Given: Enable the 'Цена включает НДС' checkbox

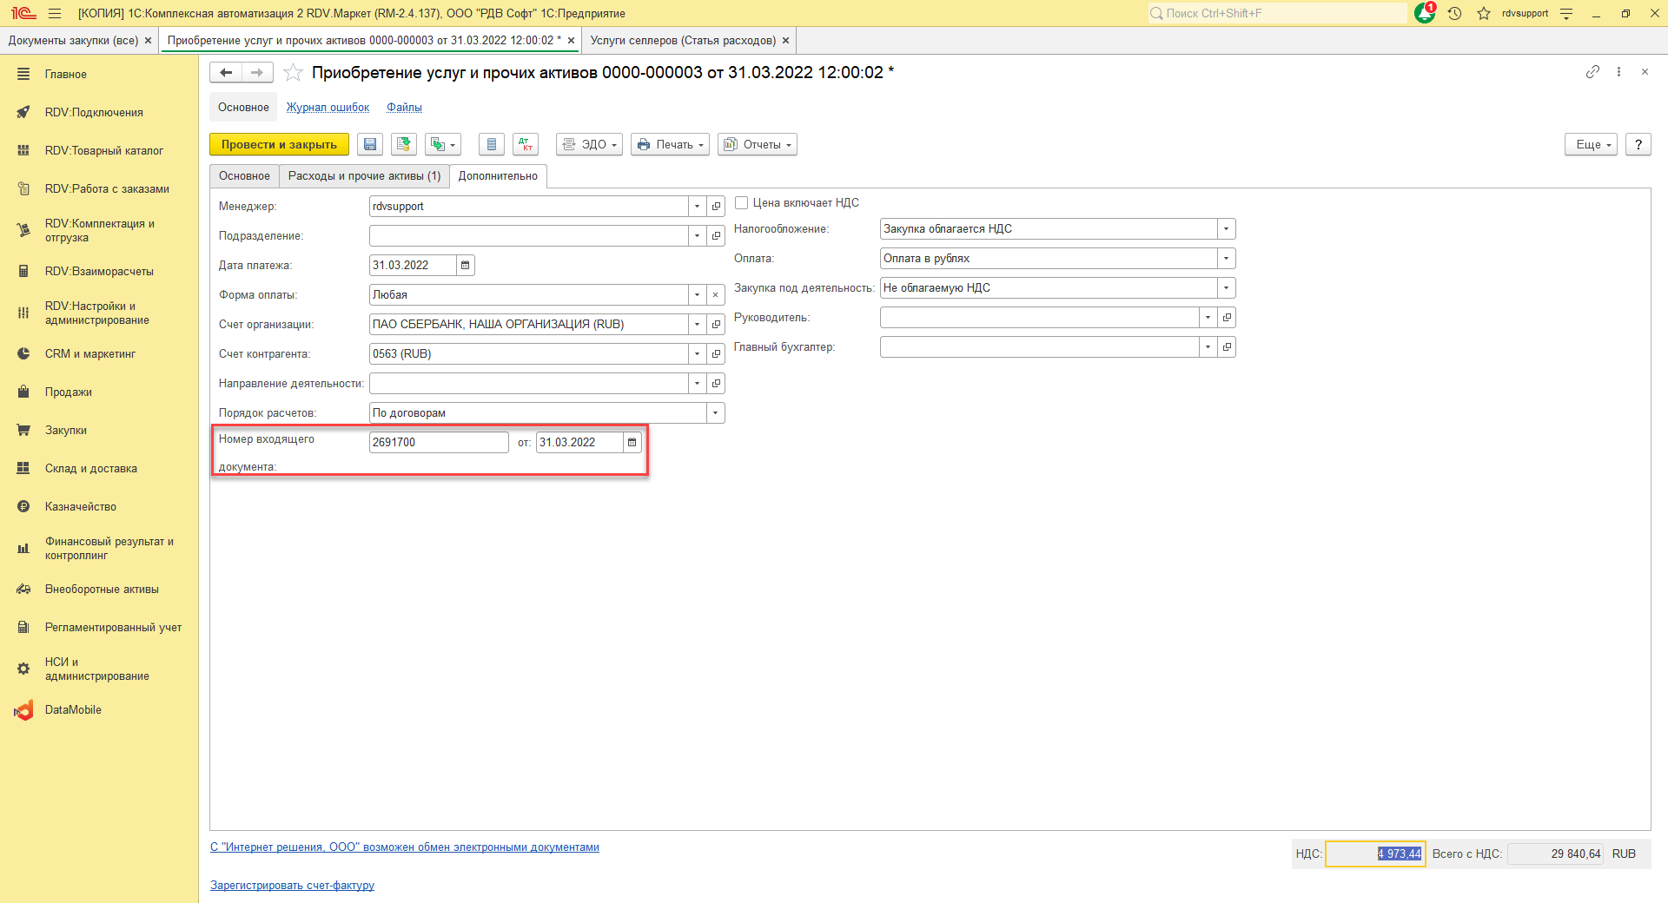Looking at the screenshot, I should [742, 203].
